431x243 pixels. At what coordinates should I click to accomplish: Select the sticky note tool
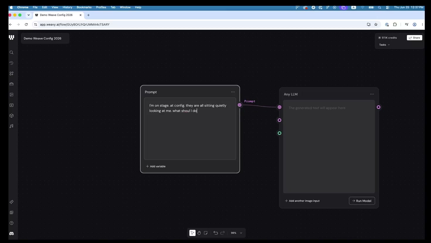tap(206, 233)
